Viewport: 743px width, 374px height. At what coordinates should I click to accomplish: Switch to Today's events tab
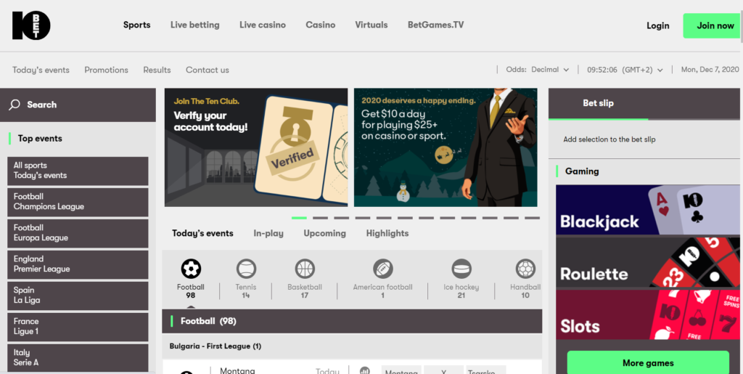click(203, 233)
